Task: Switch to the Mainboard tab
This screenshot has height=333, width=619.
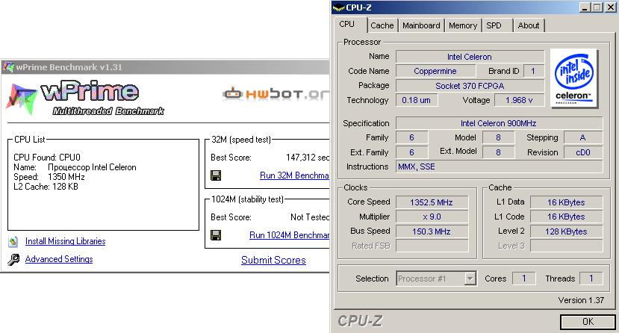Action: [x=421, y=25]
